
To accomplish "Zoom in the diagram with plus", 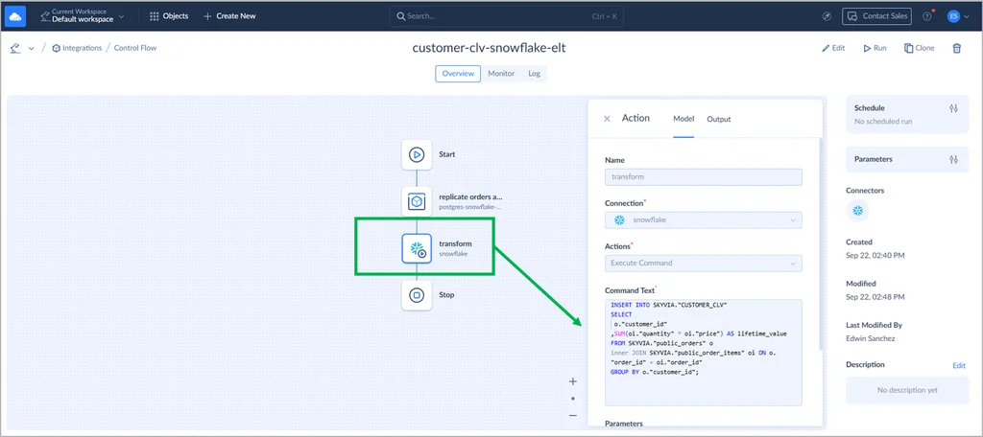I will click(572, 381).
